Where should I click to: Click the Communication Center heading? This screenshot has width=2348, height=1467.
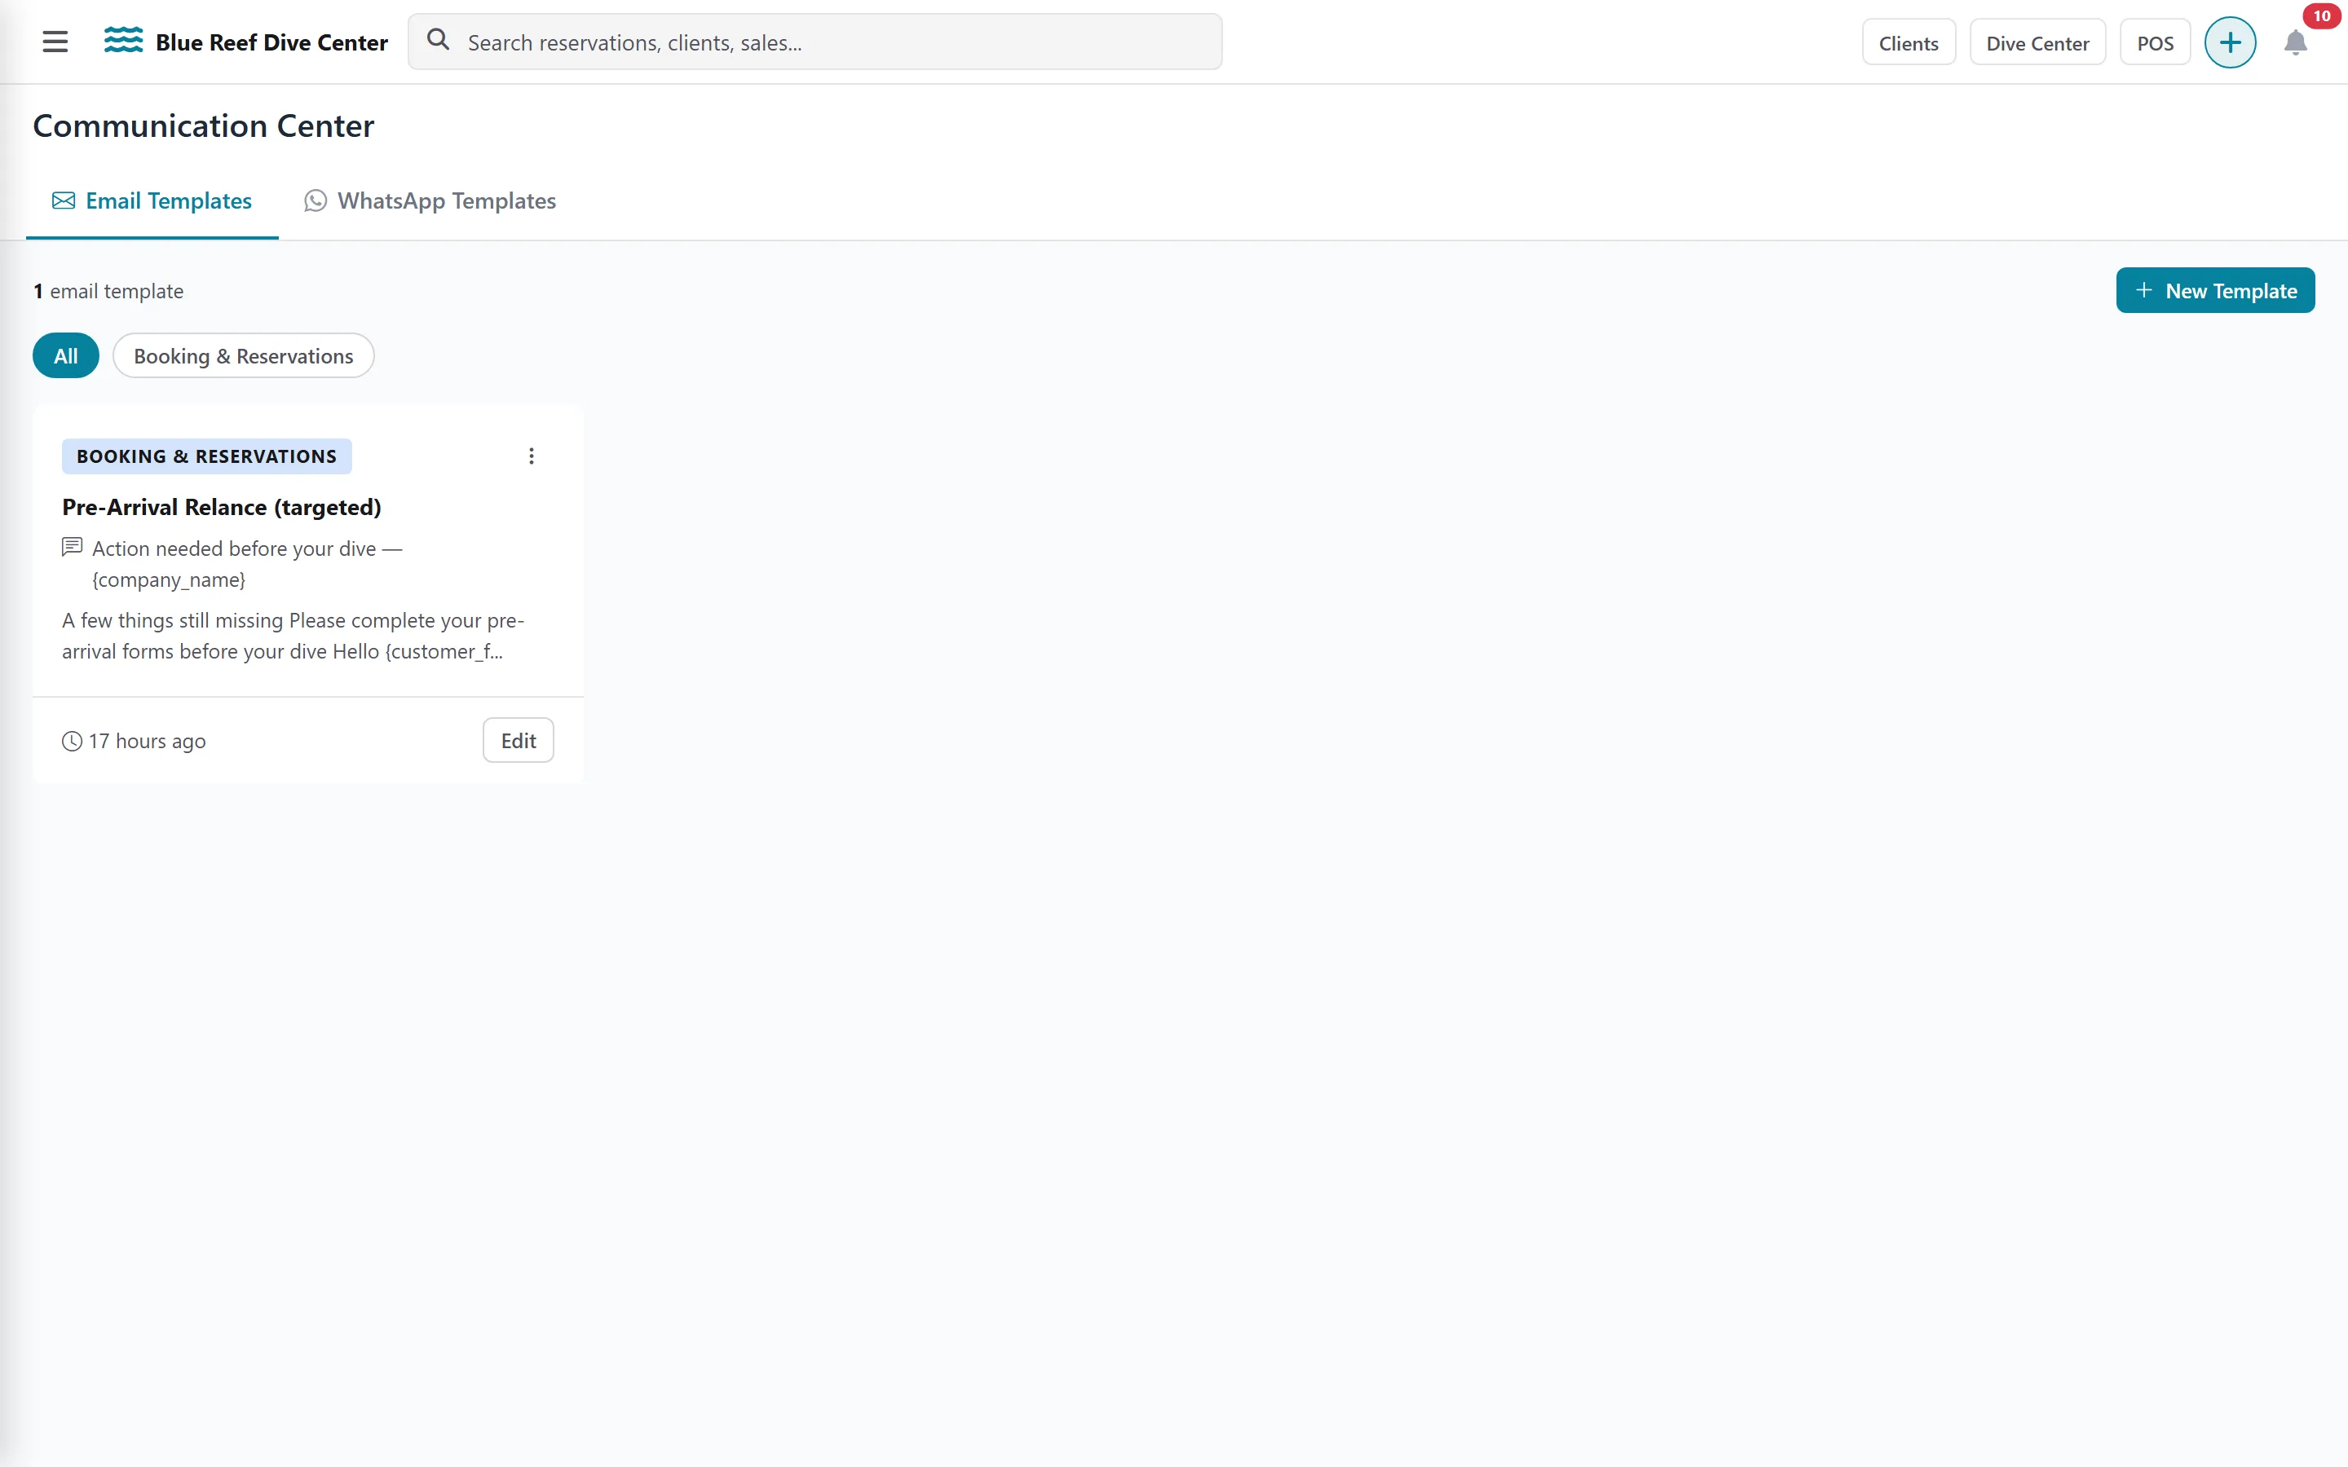tap(204, 126)
